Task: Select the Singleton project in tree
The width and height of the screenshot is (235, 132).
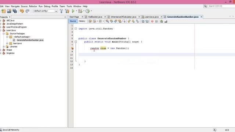Action: tap(11, 53)
